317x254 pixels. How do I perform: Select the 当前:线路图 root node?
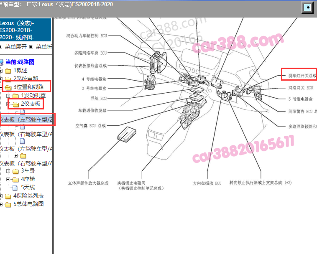(x=20, y=62)
